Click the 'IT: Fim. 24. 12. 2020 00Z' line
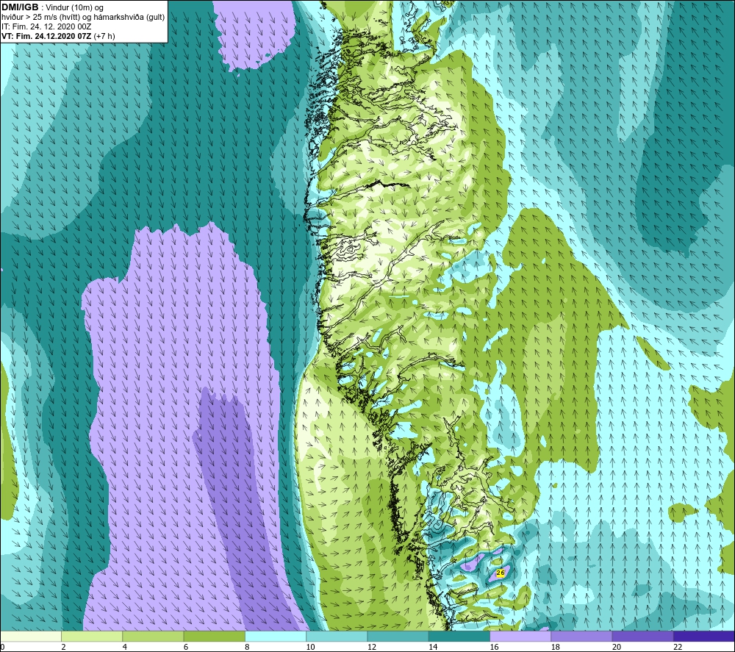 pyautogui.click(x=46, y=26)
